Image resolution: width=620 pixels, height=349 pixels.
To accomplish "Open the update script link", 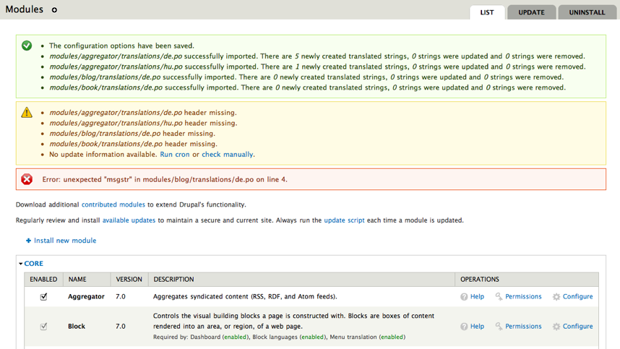I will [344, 220].
